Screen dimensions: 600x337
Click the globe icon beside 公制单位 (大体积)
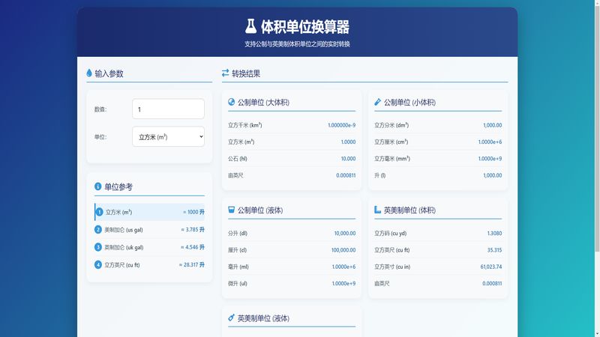tap(231, 102)
